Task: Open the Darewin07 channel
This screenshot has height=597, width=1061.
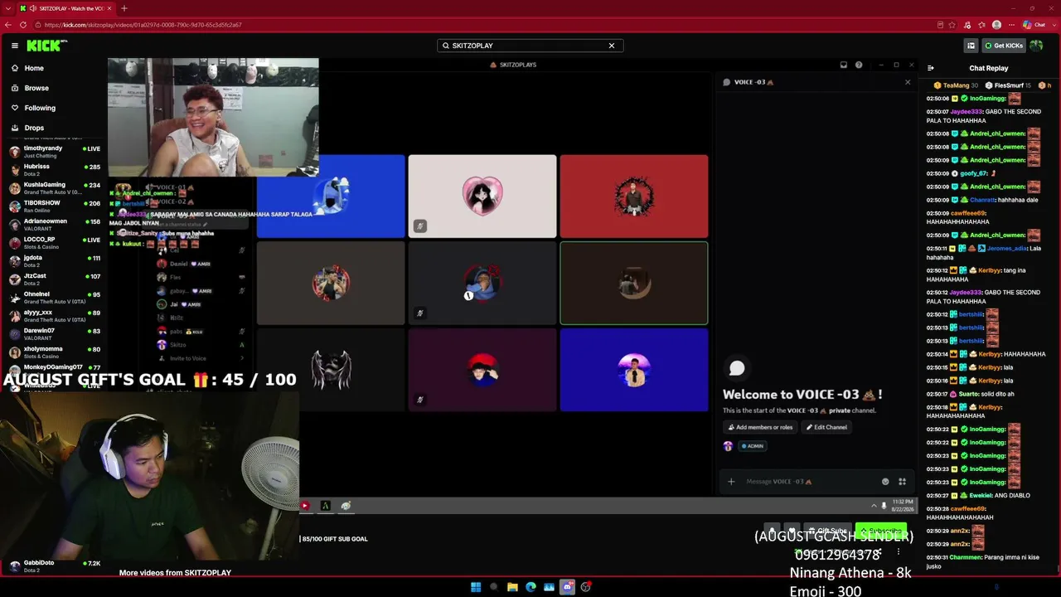Action: tap(53, 334)
